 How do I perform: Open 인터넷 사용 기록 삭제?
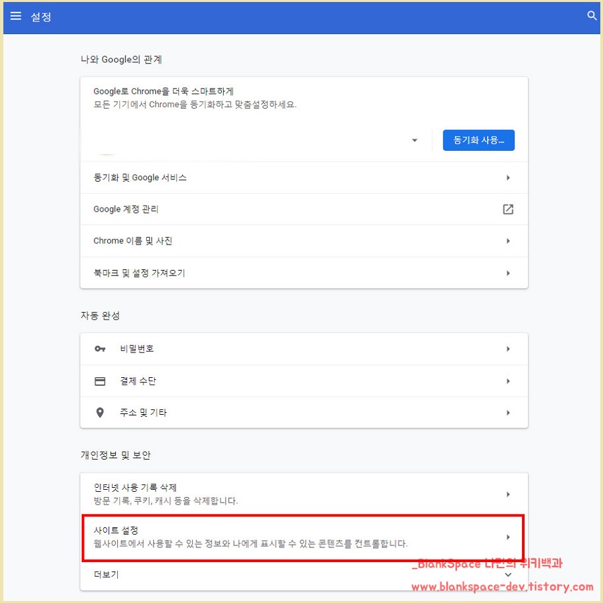click(304, 494)
